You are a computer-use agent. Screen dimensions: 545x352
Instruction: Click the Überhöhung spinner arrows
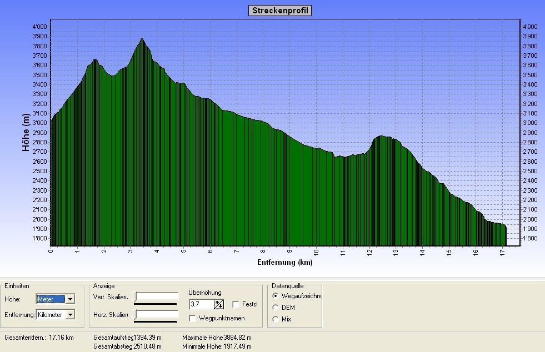(219, 304)
